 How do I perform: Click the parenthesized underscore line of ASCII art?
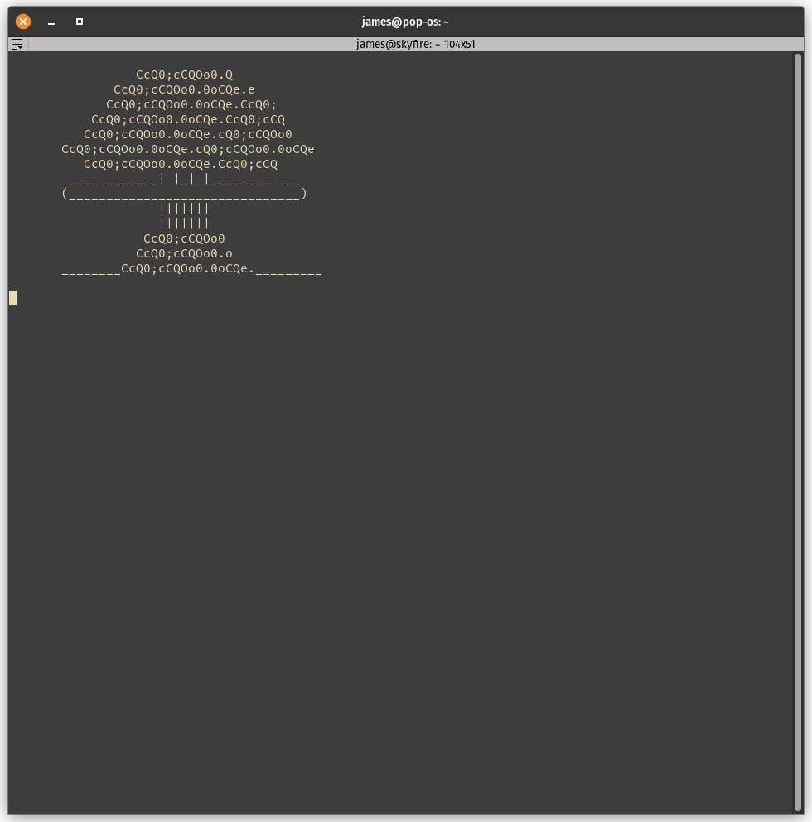click(184, 193)
